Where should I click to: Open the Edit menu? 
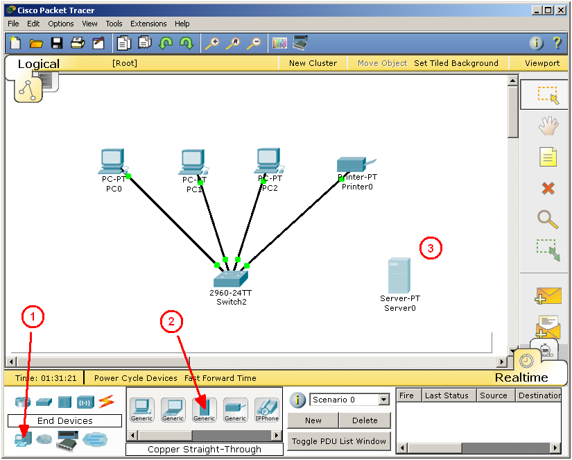pyautogui.click(x=33, y=24)
